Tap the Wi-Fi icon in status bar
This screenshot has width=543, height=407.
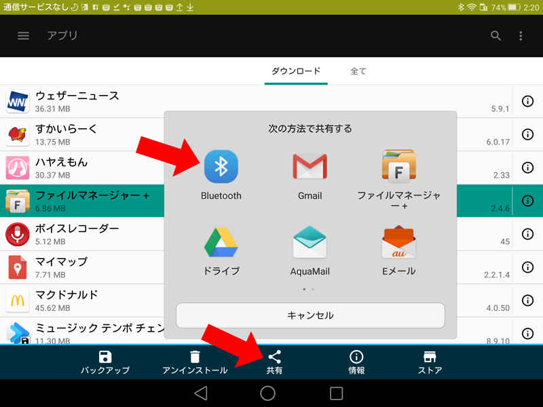tap(471, 7)
